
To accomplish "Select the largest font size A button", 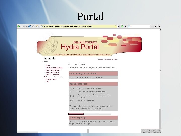I will 54,58.
